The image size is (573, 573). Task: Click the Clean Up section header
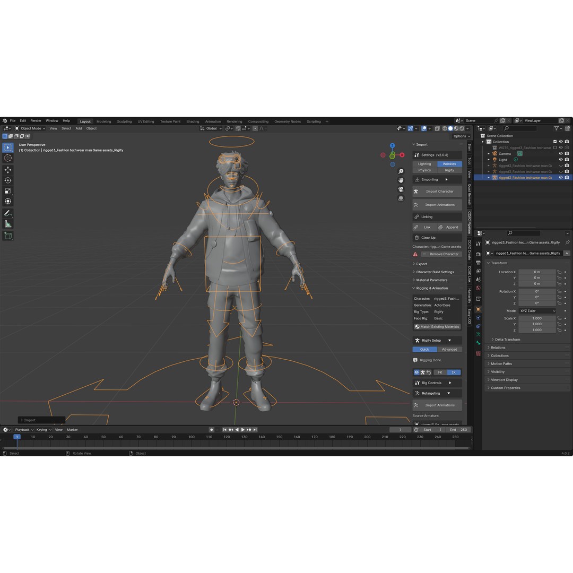tap(437, 238)
